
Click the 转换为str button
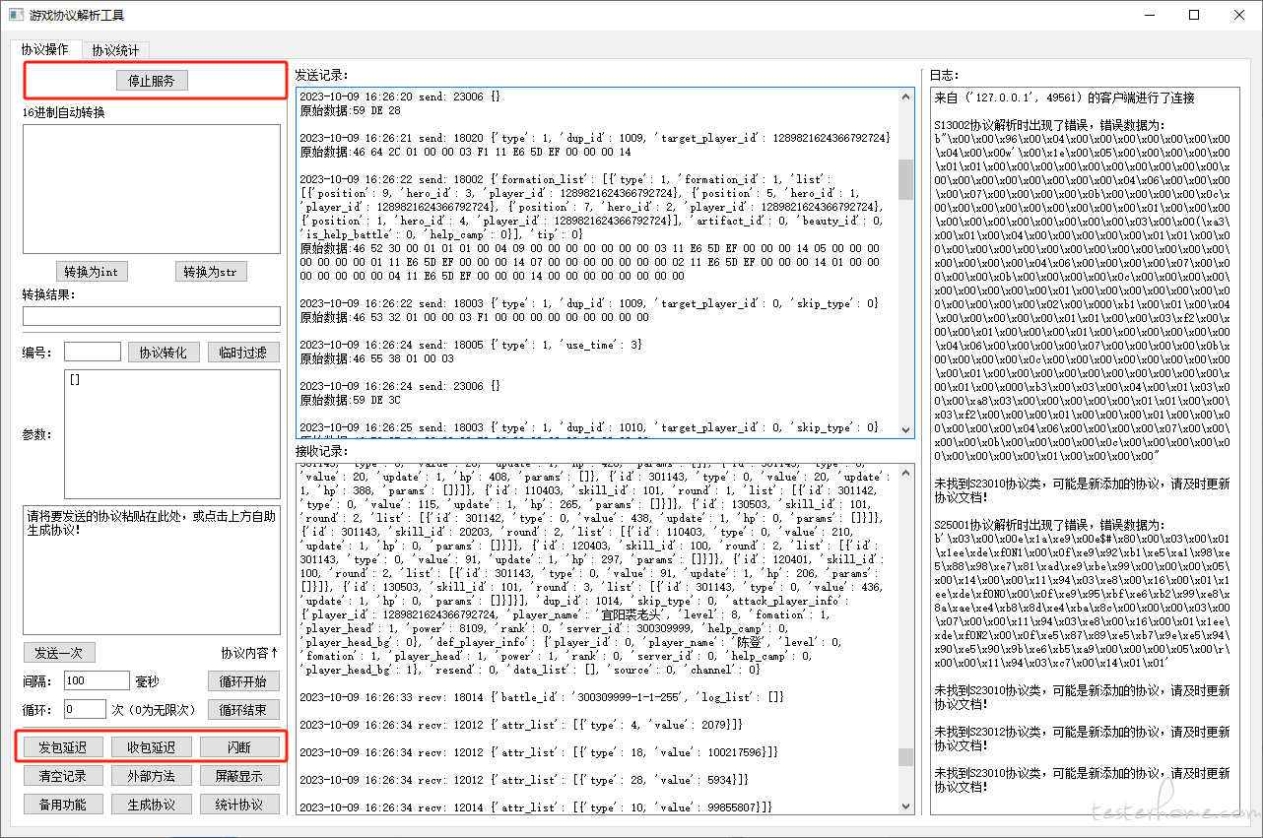(x=211, y=272)
